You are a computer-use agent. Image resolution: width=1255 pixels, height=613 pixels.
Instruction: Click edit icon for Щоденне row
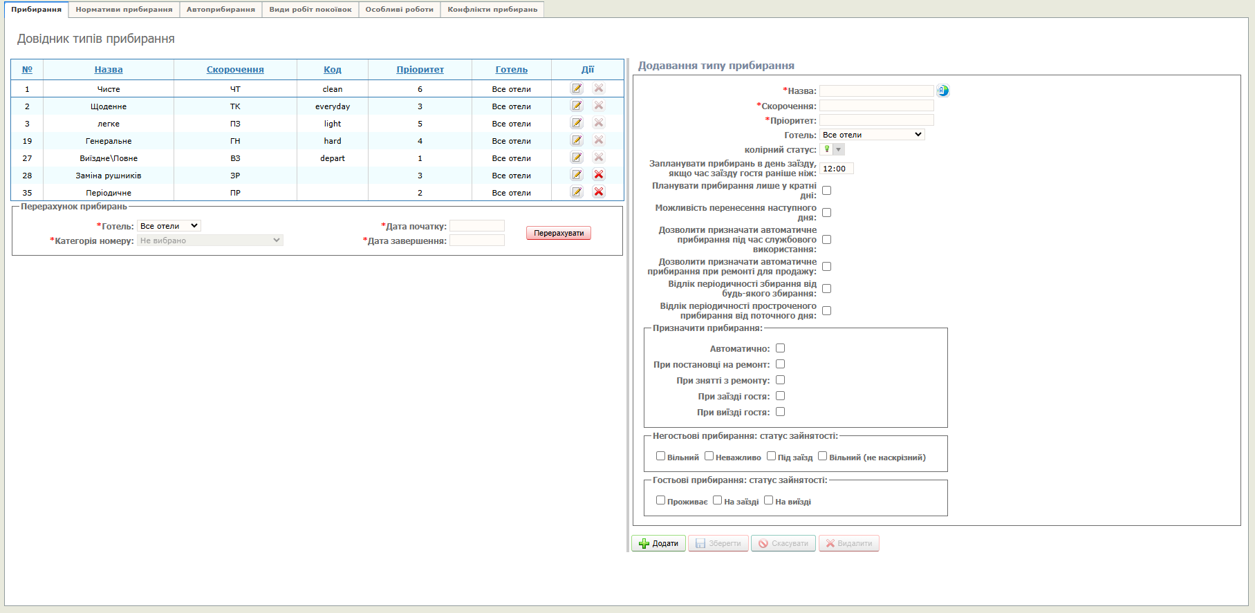[x=577, y=106]
